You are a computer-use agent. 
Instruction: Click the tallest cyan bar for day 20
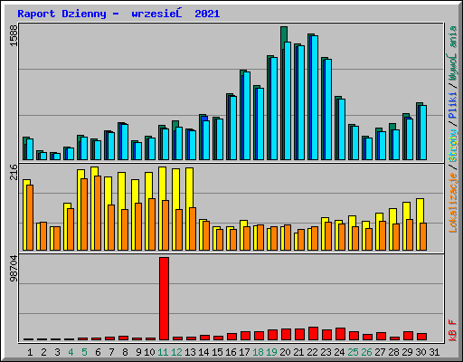click(x=288, y=100)
